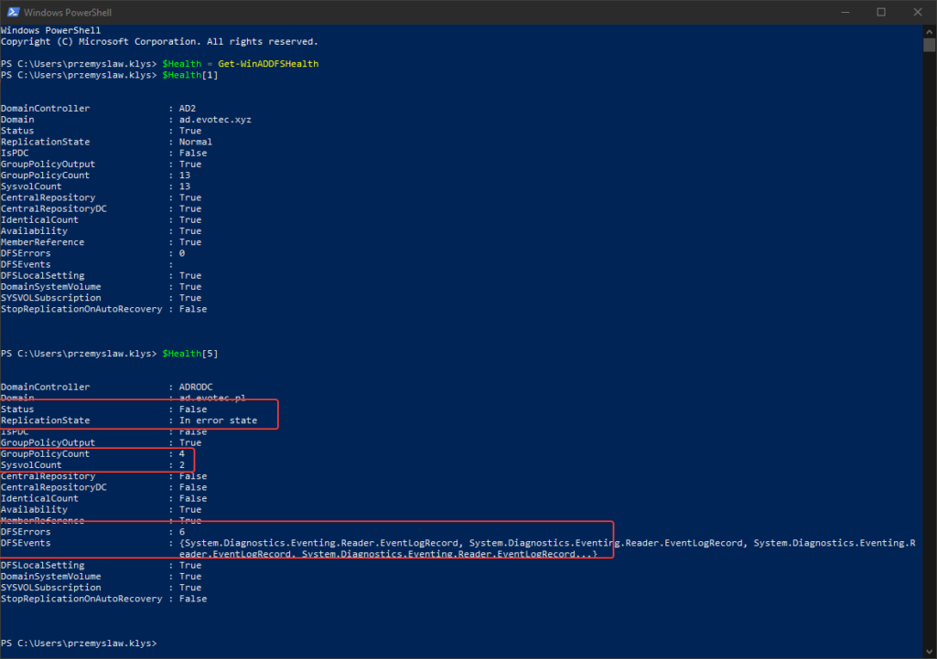This screenshot has height=659, width=937.
Task: Click the GroupPolicyCount value 4
Action: [x=182, y=453]
